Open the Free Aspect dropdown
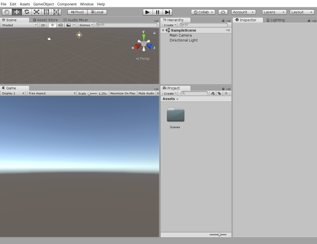Screen dimensions: 317x244 [52, 93]
